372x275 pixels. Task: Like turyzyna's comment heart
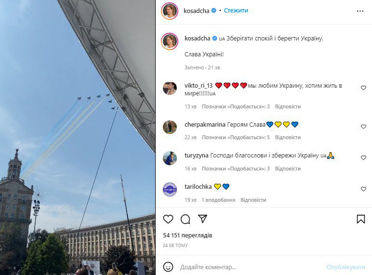click(x=363, y=157)
